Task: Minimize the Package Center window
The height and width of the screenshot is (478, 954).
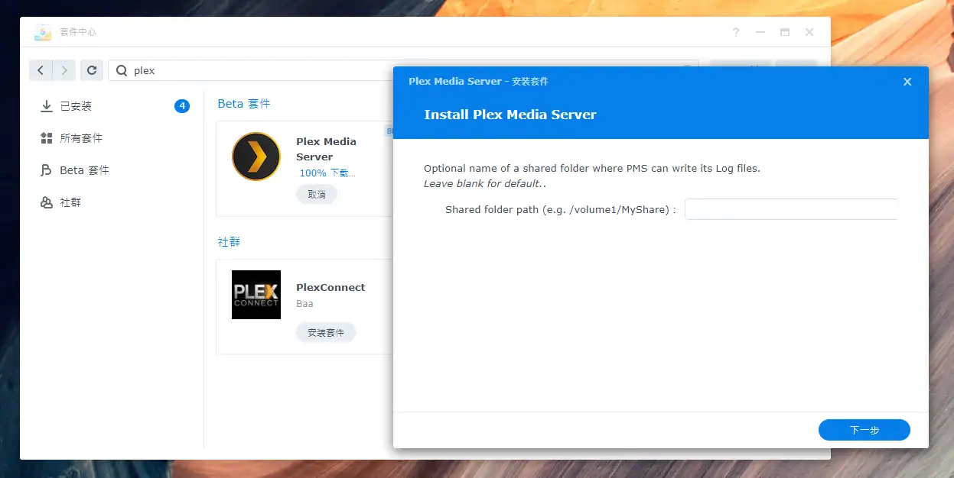Action: coord(760,32)
